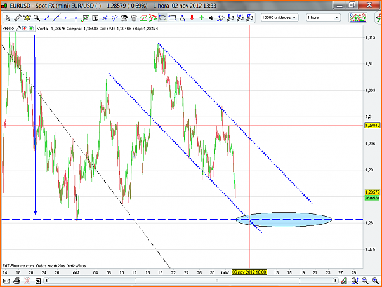Open the 10000 unidades dropdown
The height and width of the screenshot is (287, 382).
279,18
